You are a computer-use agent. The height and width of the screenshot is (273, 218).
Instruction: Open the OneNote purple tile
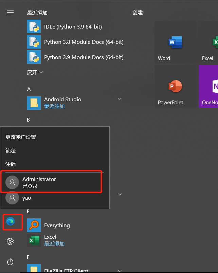(208, 87)
